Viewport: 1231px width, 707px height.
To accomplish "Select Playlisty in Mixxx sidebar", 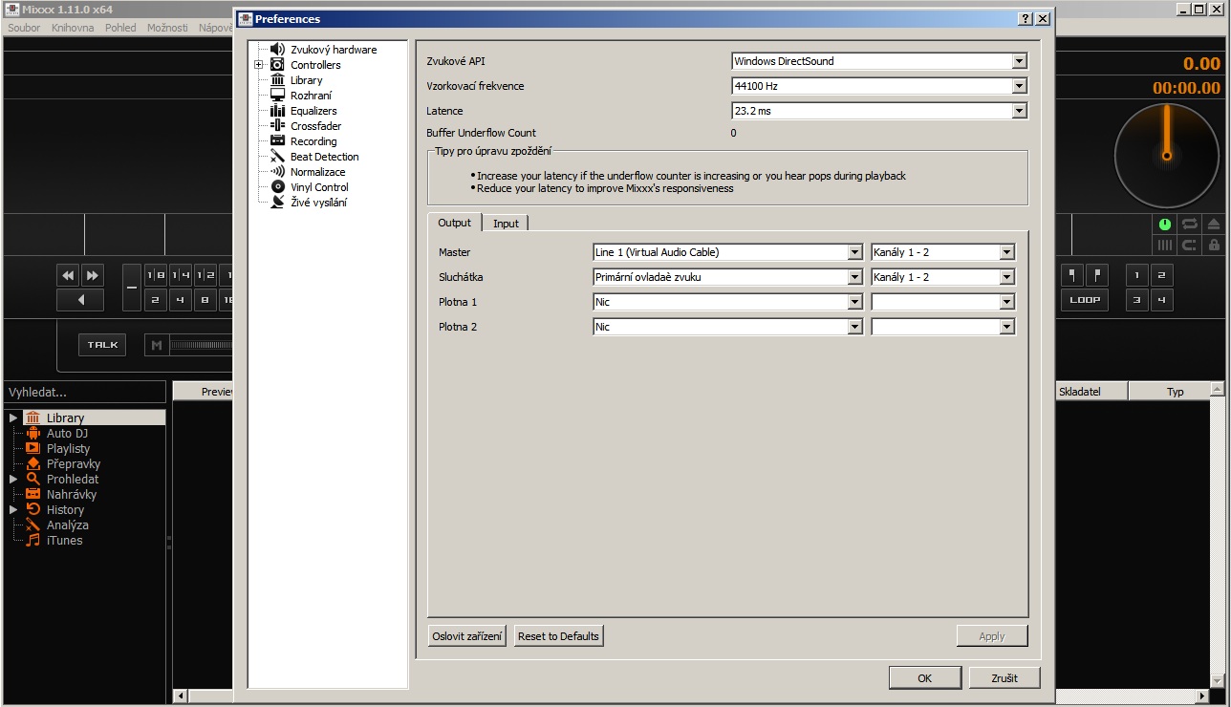I will (x=68, y=448).
